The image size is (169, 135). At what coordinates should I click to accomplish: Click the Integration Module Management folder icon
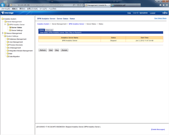tap(8, 51)
